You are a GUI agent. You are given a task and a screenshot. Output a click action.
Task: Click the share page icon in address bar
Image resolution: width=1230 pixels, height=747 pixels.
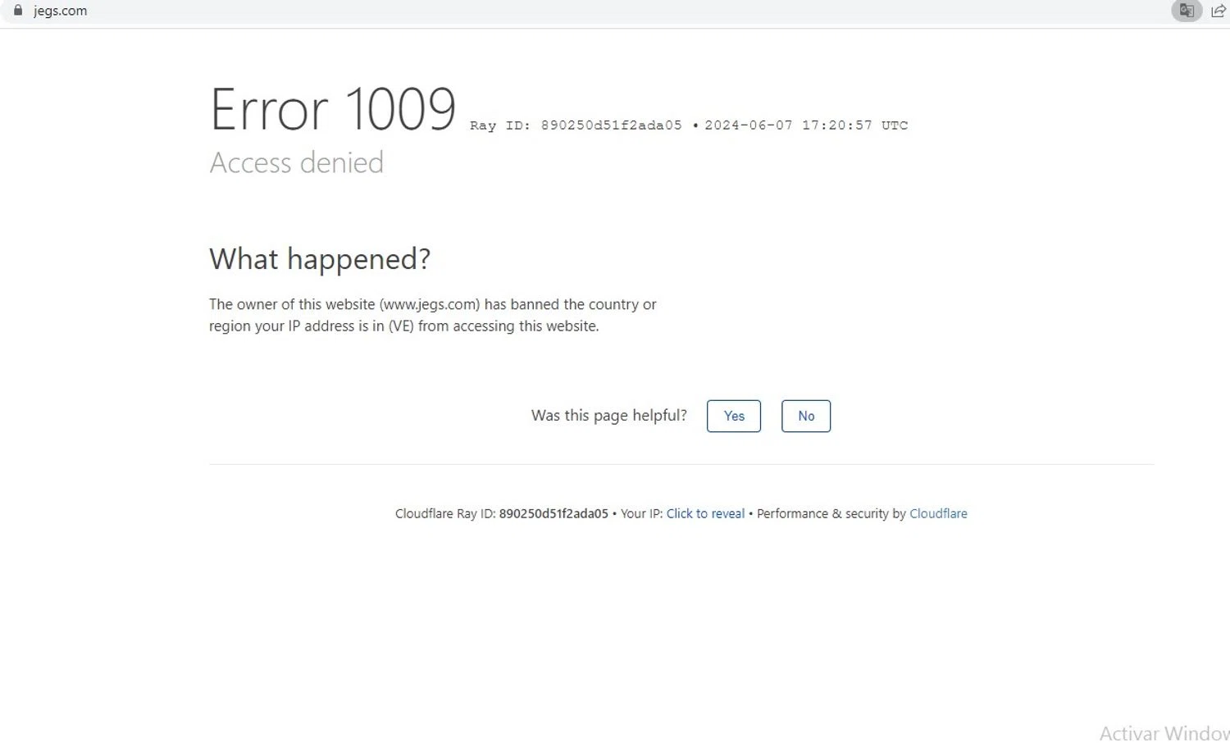coord(1219,11)
